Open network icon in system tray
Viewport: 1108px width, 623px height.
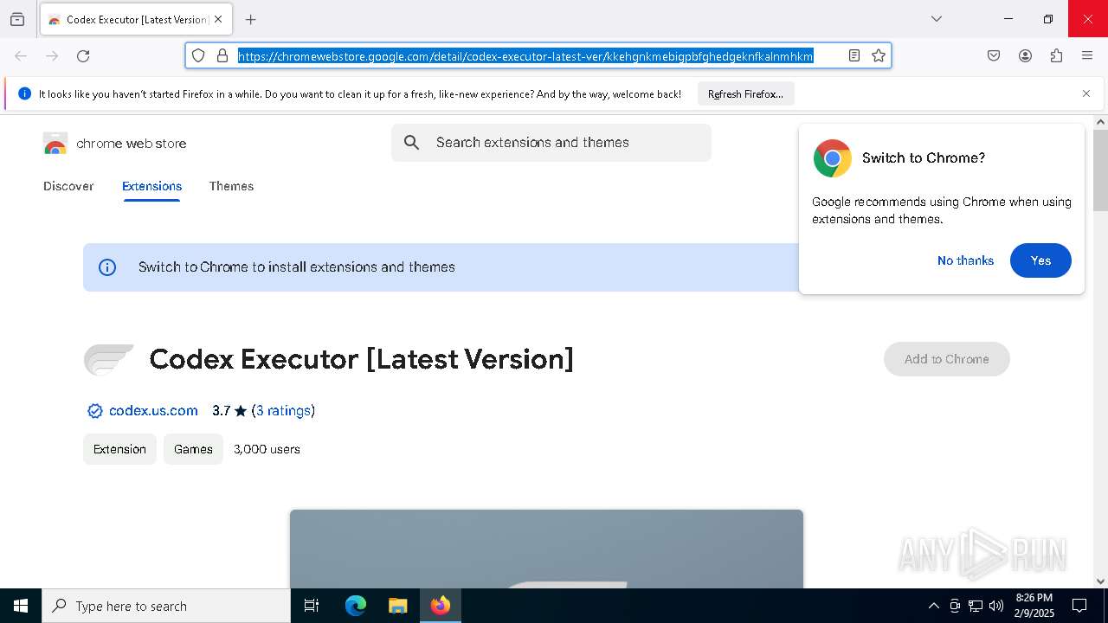(976, 606)
